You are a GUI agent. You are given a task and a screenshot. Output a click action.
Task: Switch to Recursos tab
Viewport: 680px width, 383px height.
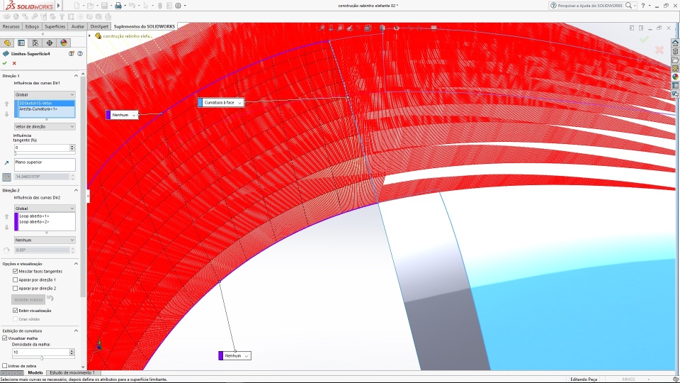pos(11,26)
